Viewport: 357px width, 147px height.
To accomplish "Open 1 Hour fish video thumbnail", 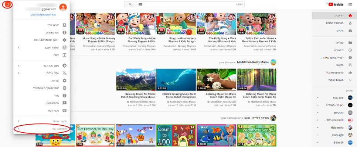I will [x=216, y=135].
